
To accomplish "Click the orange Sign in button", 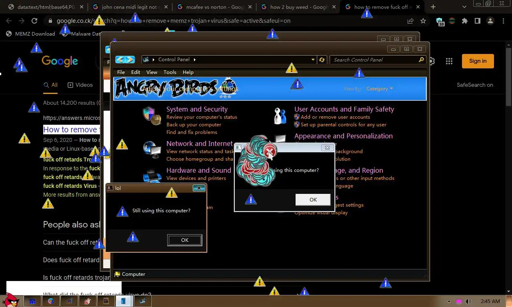I will [x=478, y=61].
